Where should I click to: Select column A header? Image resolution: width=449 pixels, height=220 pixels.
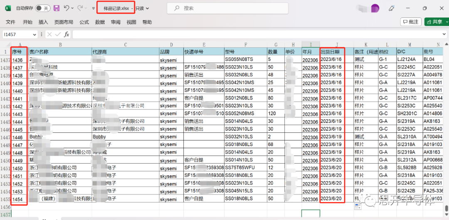click(x=20, y=44)
